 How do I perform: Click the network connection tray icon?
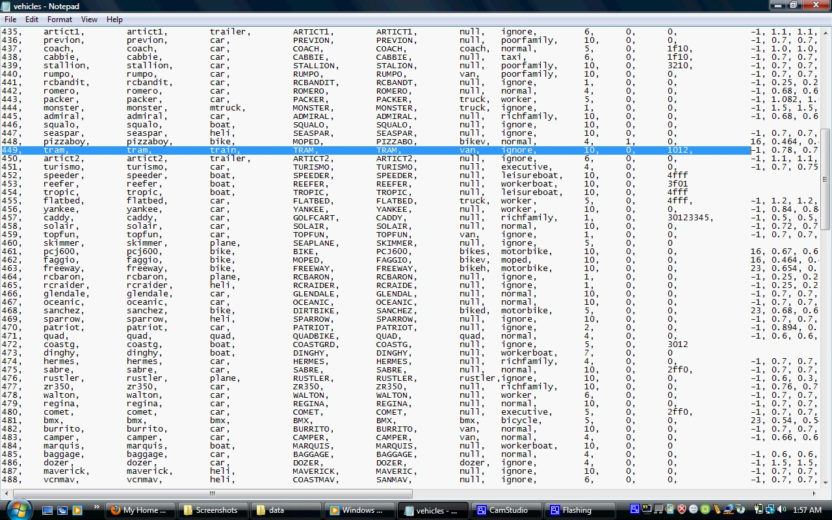coord(769,510)
